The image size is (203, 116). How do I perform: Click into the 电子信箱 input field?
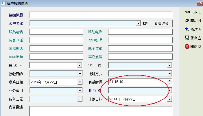point(140,49)
